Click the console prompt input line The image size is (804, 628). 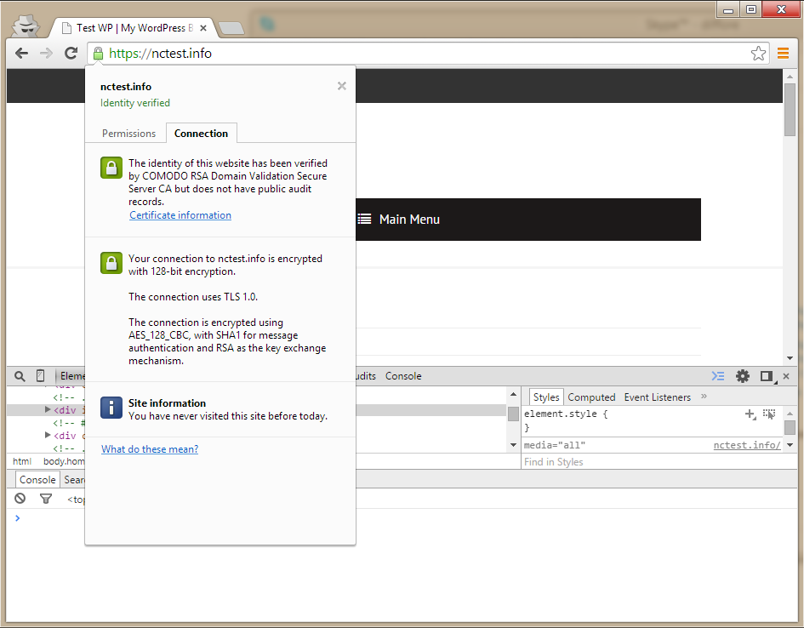405,518
